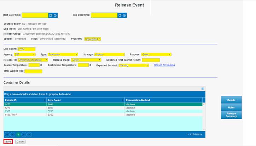The image size is (256, 146).
Task: Switch to the Notes tab
Action: (231, 107)
